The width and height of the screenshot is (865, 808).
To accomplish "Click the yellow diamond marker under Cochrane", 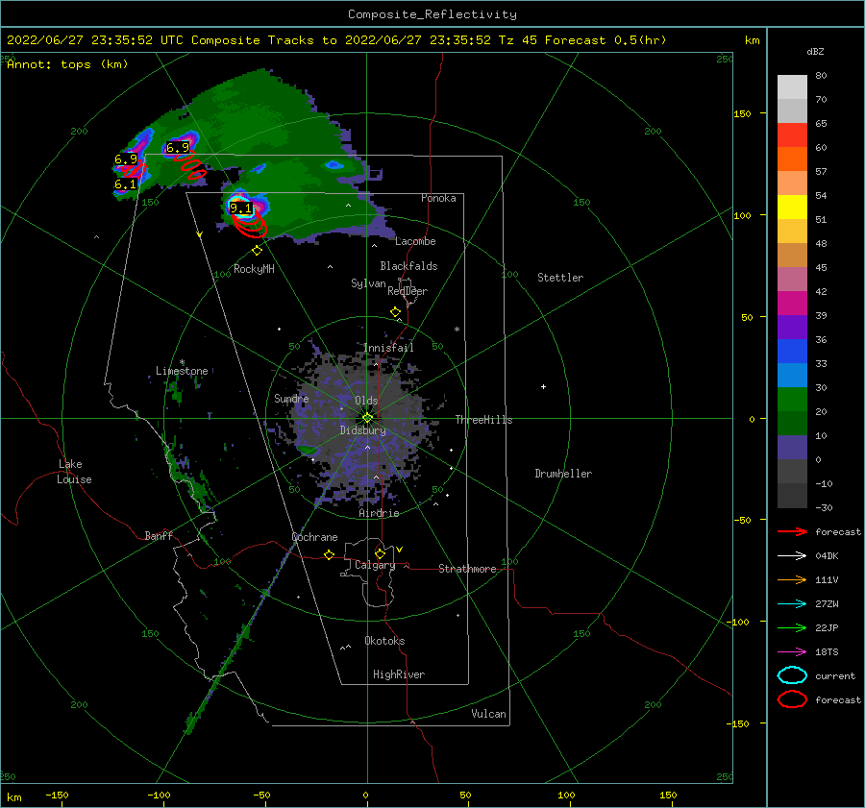I will 329,554.
